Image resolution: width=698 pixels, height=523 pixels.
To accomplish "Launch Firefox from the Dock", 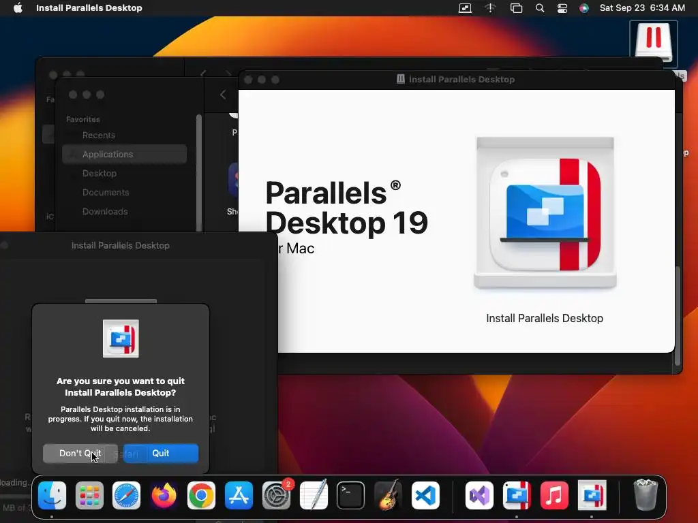I will click(x=164, y=496).
